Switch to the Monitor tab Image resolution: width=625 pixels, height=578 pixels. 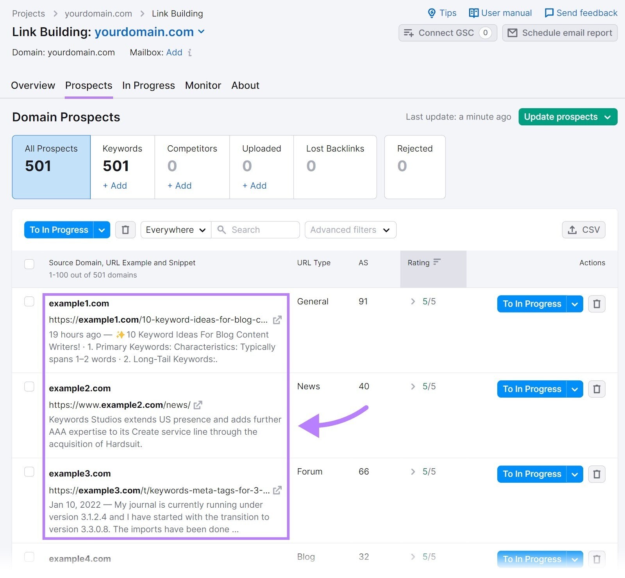point(203,86)
